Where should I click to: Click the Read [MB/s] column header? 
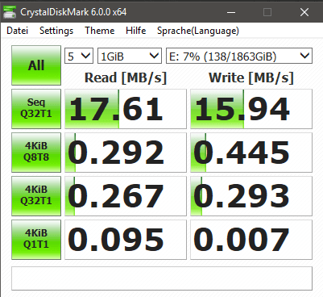pyautogui.click(x=126, y=77)
